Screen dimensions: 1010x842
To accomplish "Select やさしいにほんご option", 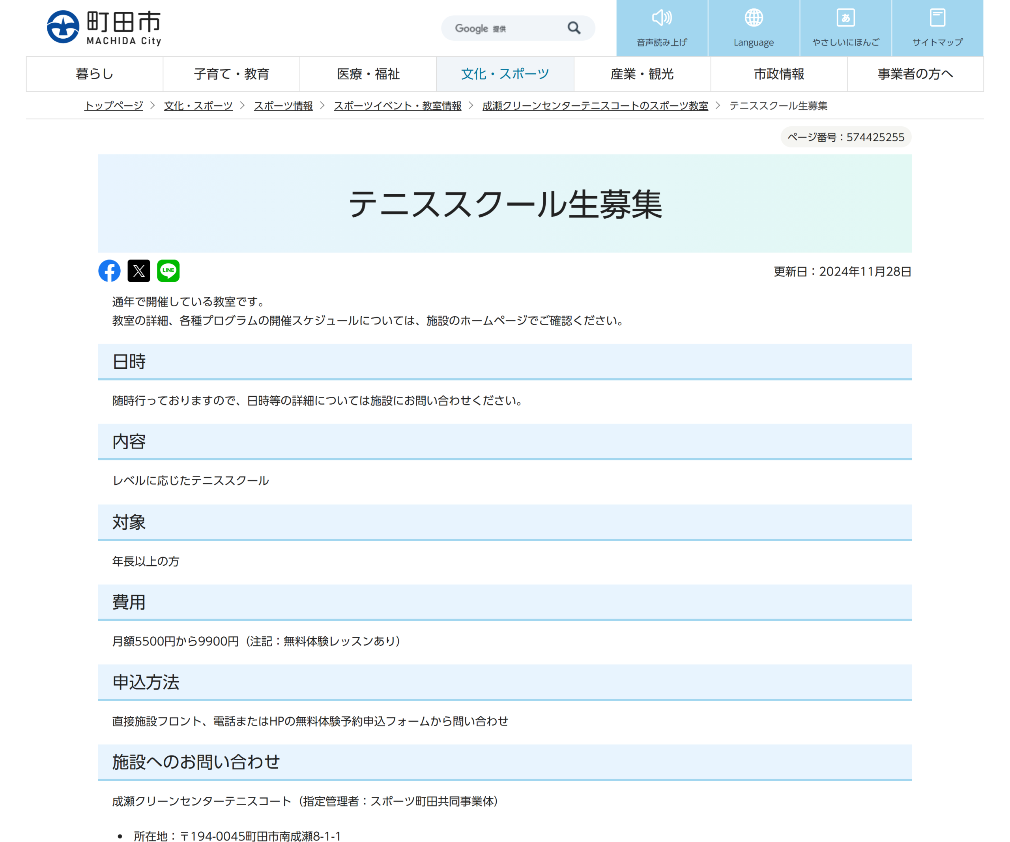I will click(845, 28).
